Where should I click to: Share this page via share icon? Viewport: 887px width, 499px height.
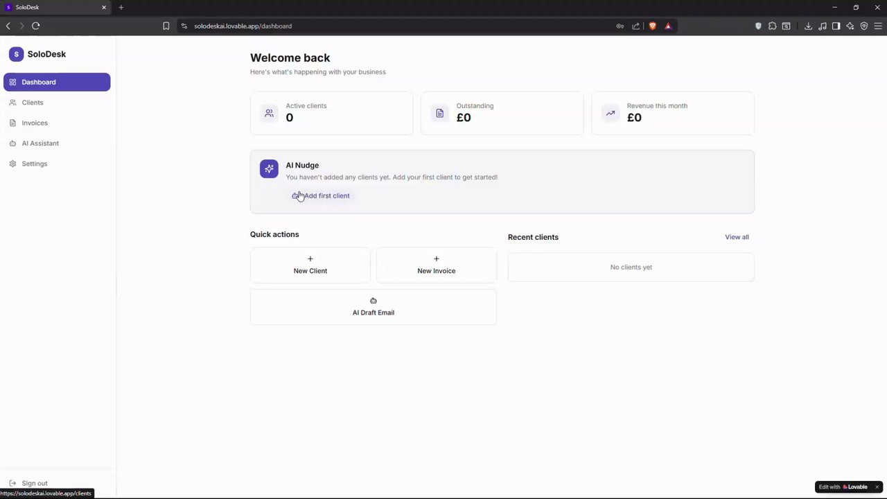[636, 26]
